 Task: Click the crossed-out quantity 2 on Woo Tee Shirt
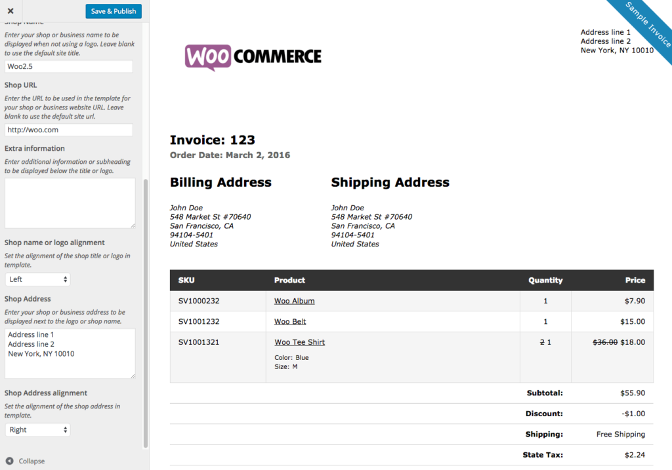[x=541, y=342]
